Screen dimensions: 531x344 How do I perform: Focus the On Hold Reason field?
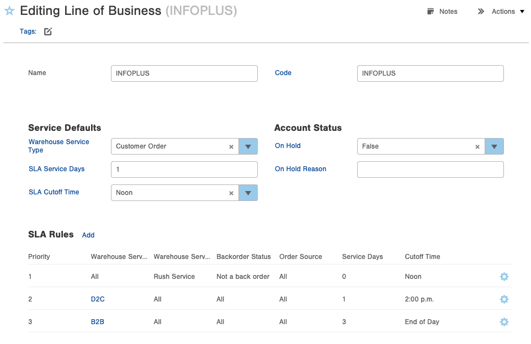point(431,170)
